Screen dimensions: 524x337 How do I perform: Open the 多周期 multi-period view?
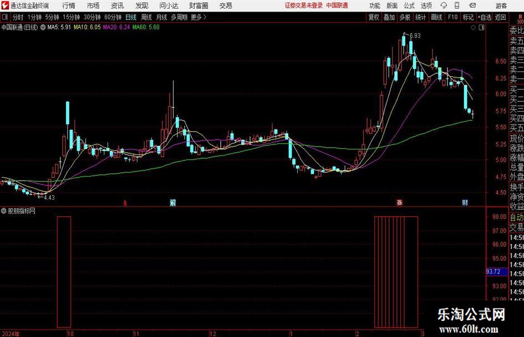click(x=179, y=17)
